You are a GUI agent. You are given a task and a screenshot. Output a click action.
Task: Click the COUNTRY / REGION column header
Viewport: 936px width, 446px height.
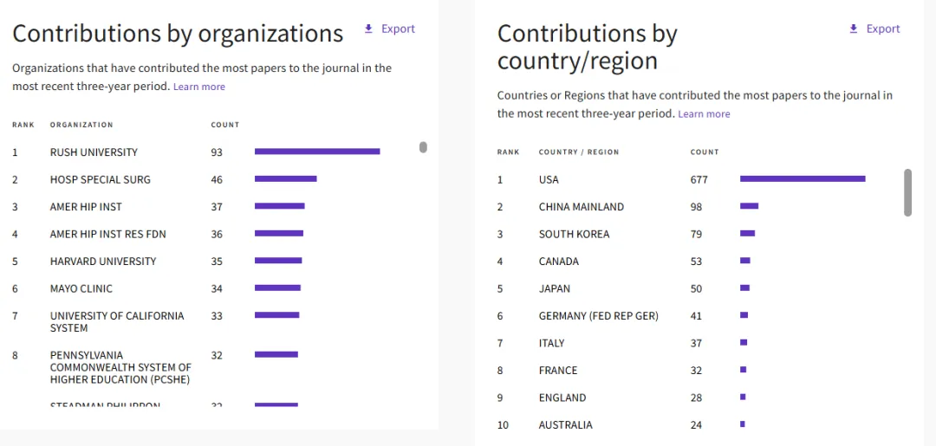click(x=579, y=152)
